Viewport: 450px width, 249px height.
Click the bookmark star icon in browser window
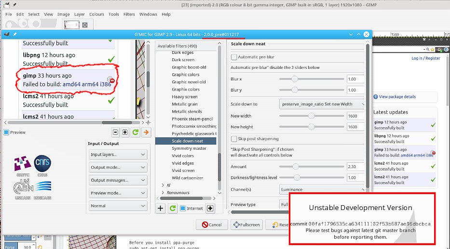pos(433,49)
